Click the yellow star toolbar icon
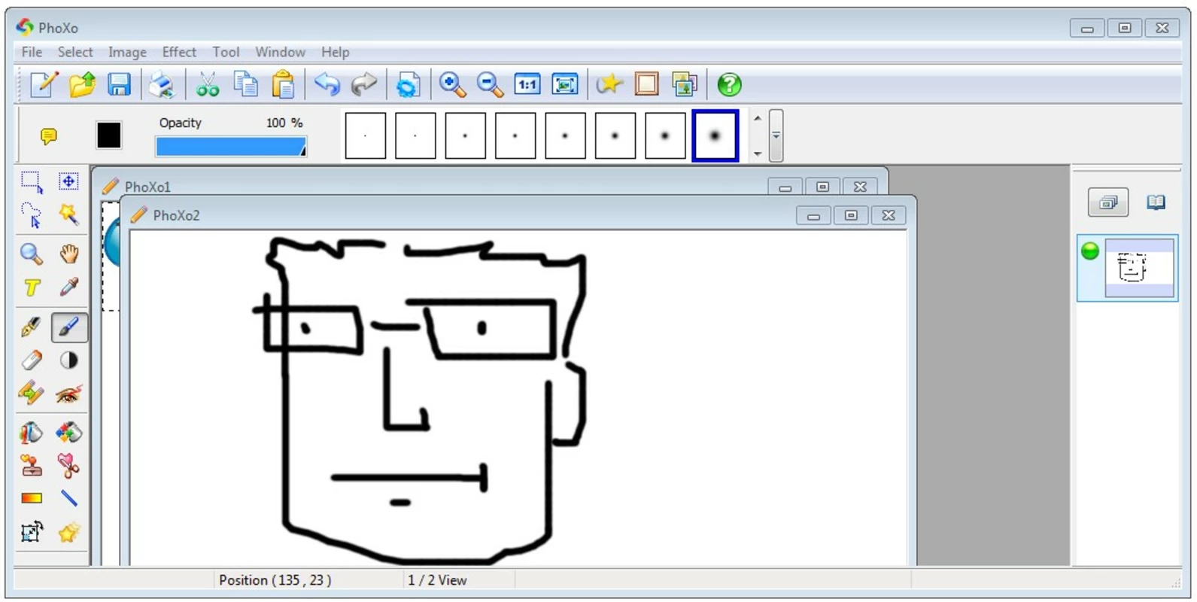 tap(609, 84)
